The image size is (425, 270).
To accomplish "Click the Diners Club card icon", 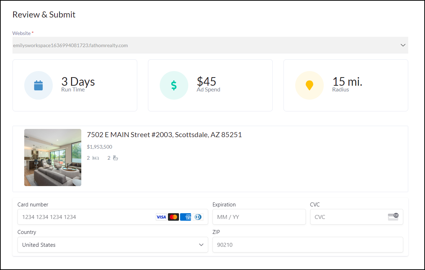I will pos(198,217).
